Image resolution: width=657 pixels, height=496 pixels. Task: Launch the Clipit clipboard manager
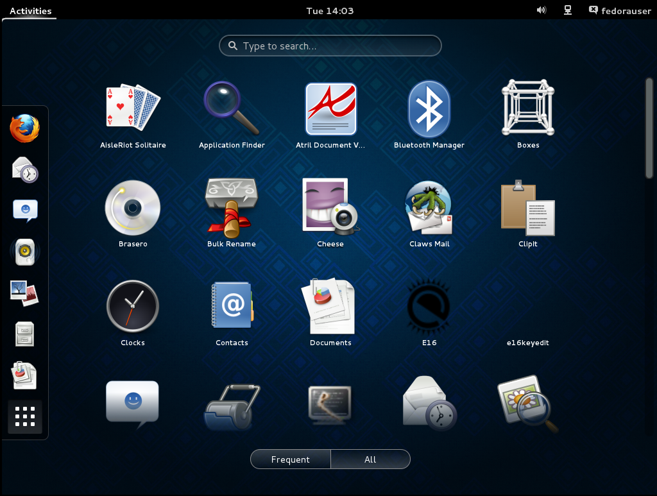pyautogui.click(x=528, y=207)
